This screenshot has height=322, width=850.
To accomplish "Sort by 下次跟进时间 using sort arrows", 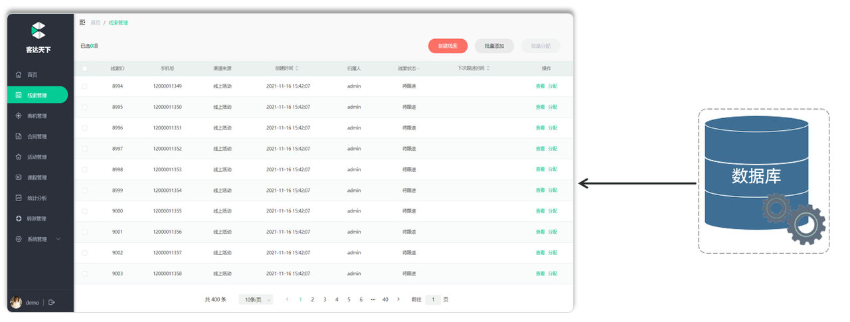I will point(488,68).
